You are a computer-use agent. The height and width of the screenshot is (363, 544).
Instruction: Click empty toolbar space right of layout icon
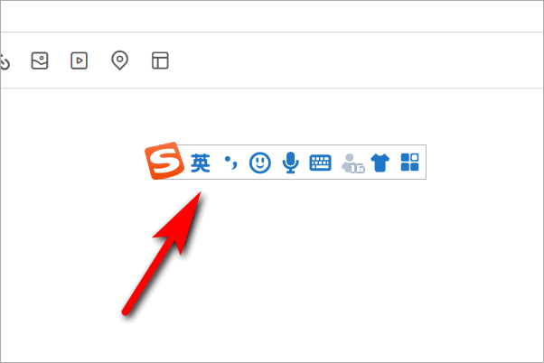click(x=356, y=60)
